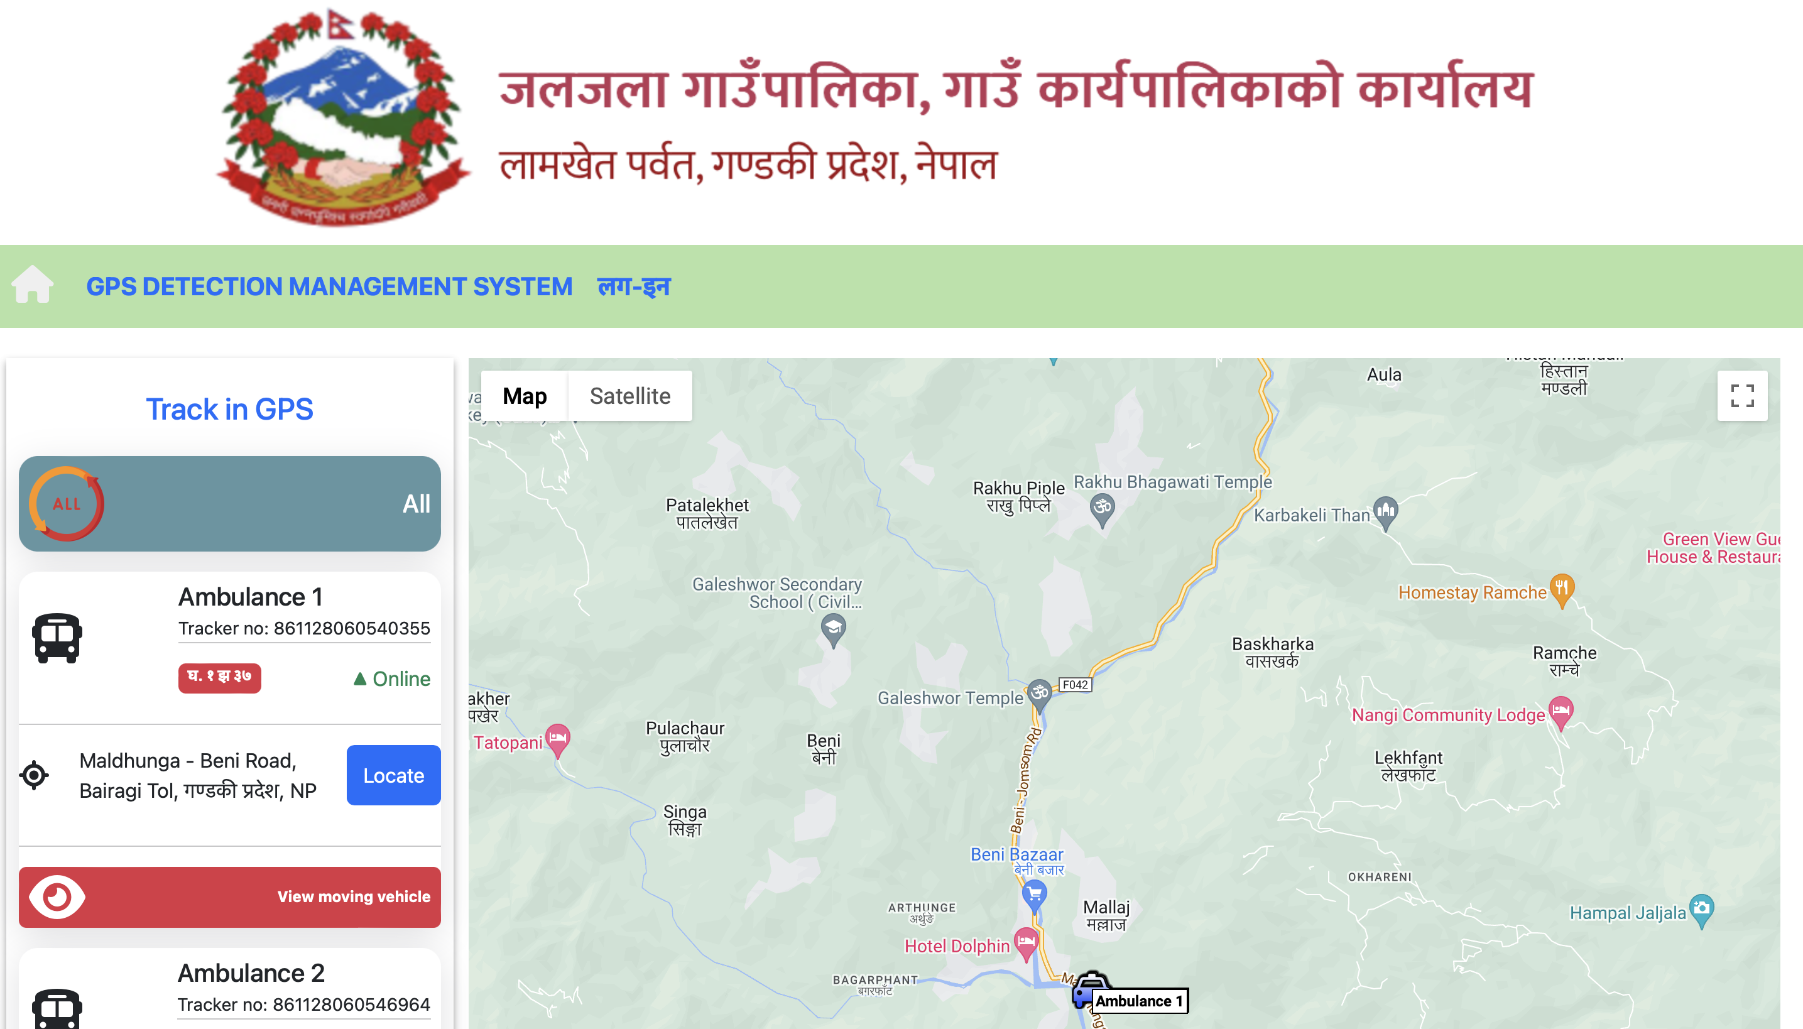The image size is (1803, 1029).
Task: Click the crosshair location icon
Action: (34, 775)
